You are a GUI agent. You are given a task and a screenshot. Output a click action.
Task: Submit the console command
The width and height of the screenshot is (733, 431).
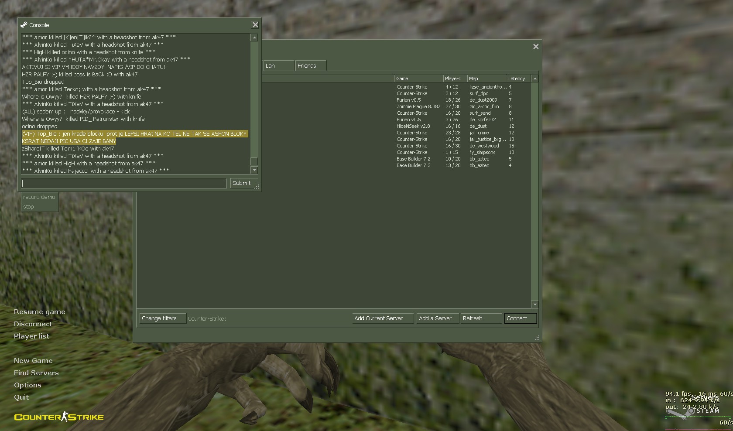pos(243,183)
